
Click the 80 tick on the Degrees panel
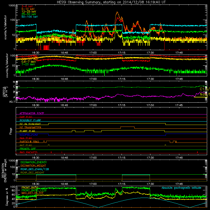14,190
